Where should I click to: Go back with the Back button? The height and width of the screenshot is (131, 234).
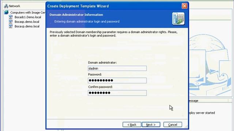click(x=132, y=124)
